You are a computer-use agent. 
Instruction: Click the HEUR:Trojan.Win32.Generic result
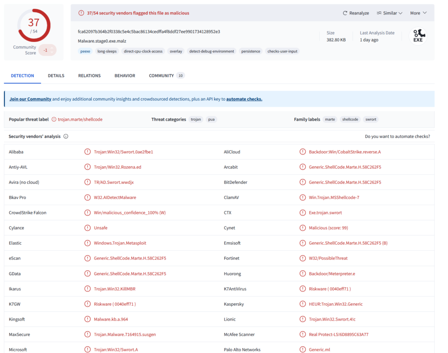[336, 304]
